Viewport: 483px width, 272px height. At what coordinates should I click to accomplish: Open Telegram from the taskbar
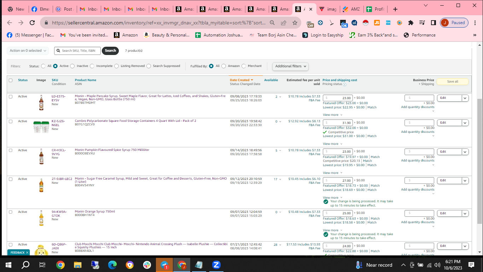(x=164, y=265)
